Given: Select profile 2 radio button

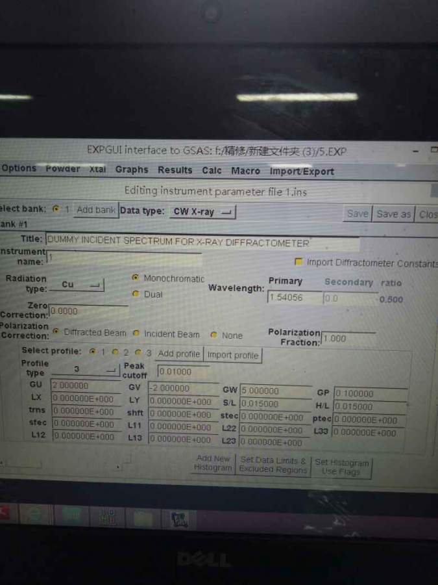Looking at the screenshot, I should pos(116,352).
